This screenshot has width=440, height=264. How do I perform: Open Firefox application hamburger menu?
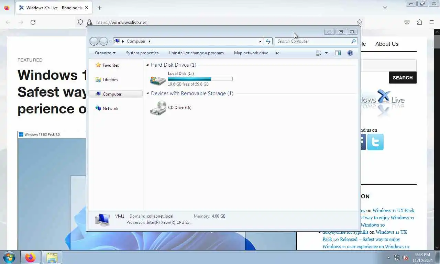click(432, 22)
